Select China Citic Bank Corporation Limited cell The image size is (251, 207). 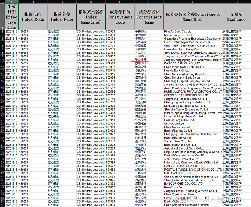[193, 205]
